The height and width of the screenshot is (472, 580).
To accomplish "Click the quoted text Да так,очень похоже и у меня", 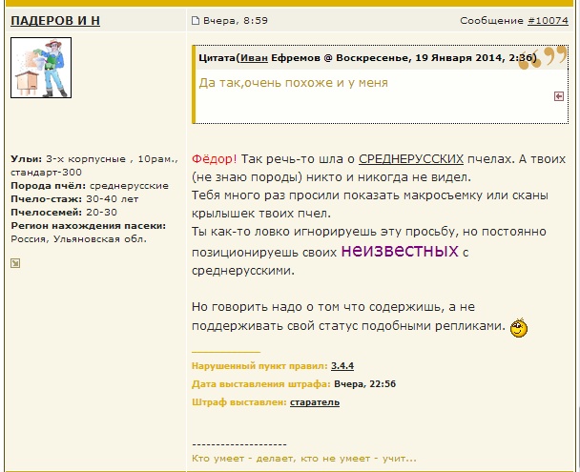I will click(x=293, y=83).
